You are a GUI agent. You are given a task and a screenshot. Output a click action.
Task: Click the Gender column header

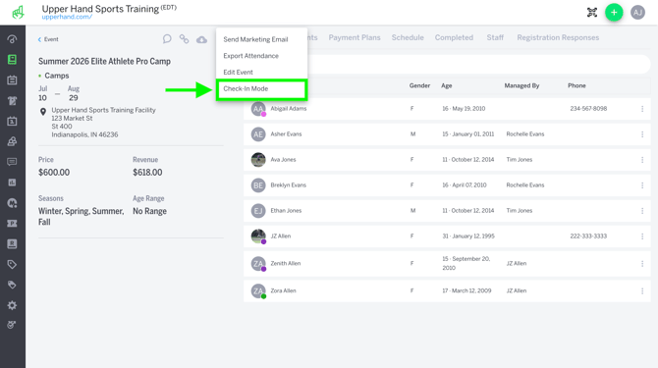419,85
